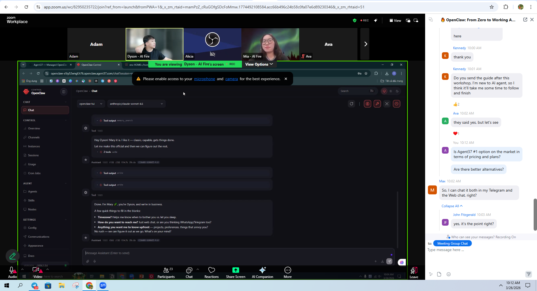This screenshot has height=291, width=537.
Task: Launch AI Companion from the Zoom toolbar
Action: point(262,272)
